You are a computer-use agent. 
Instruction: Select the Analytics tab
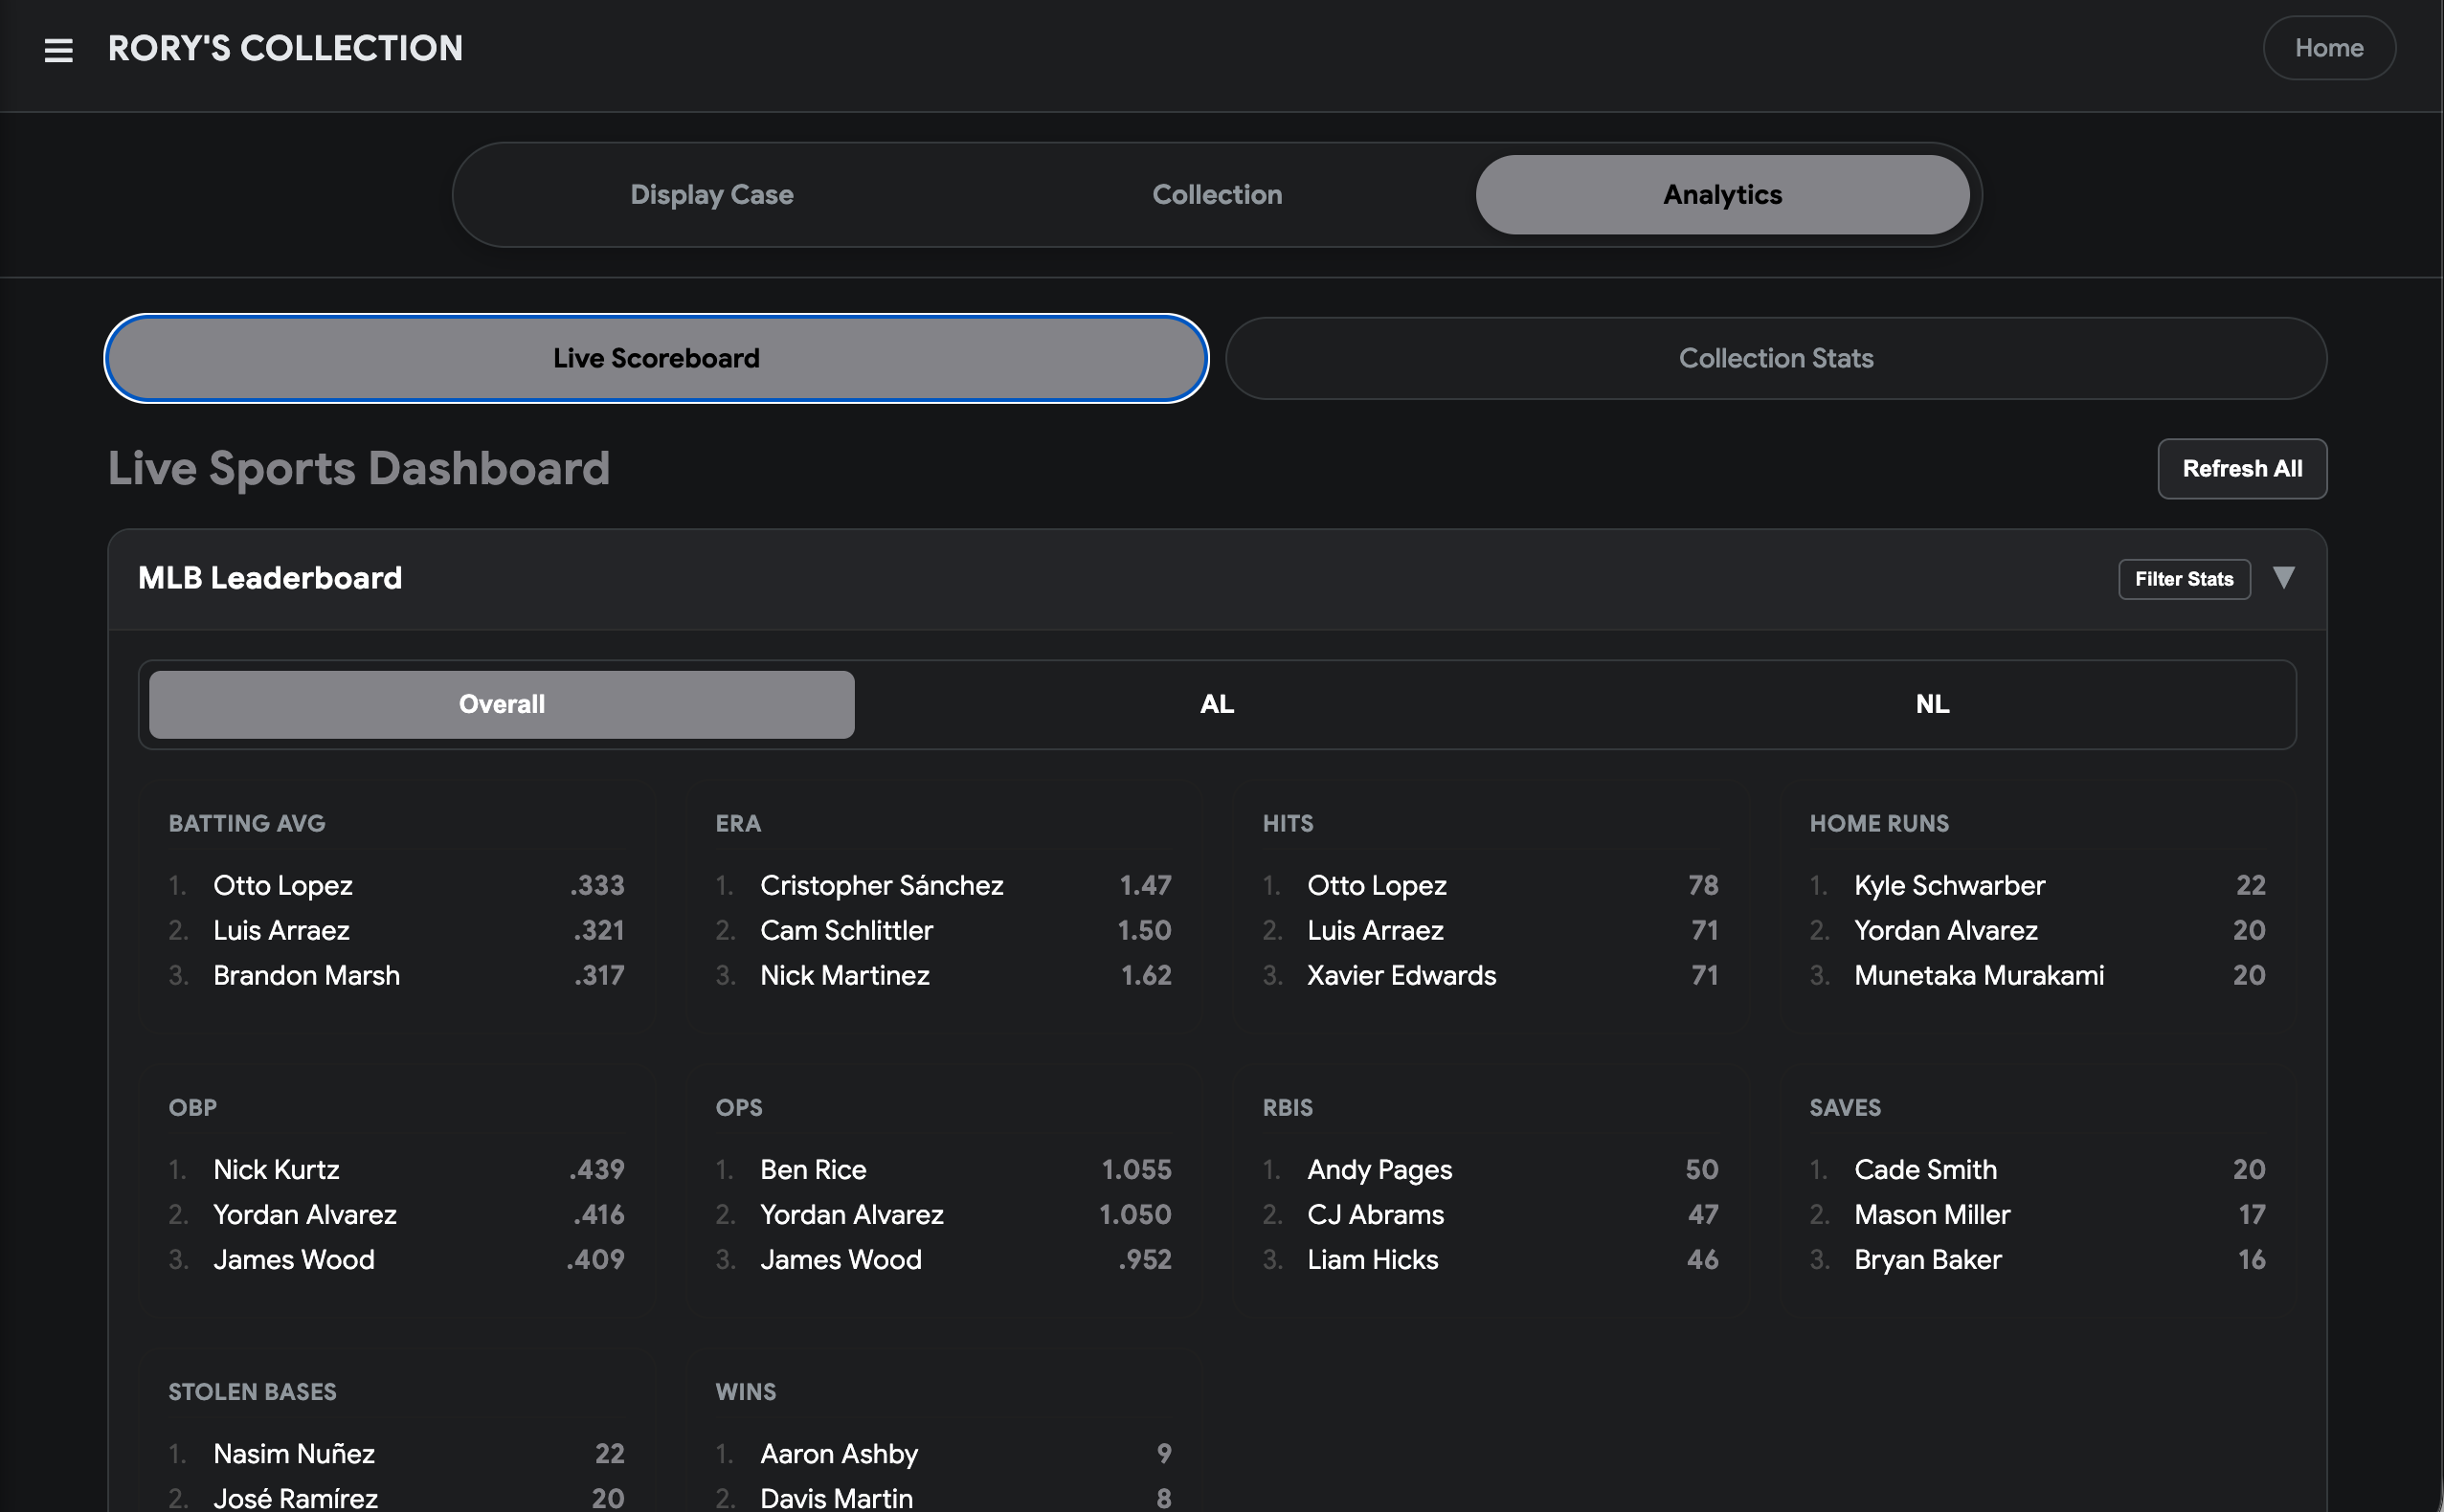point(1721,195)
